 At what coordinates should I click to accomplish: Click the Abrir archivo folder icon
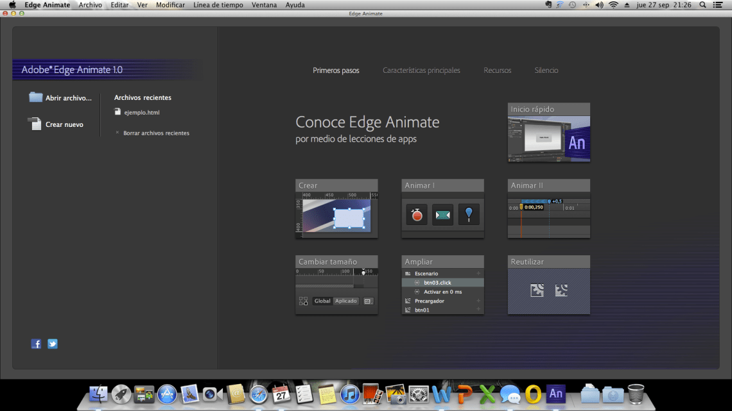(x=35, y=97)
